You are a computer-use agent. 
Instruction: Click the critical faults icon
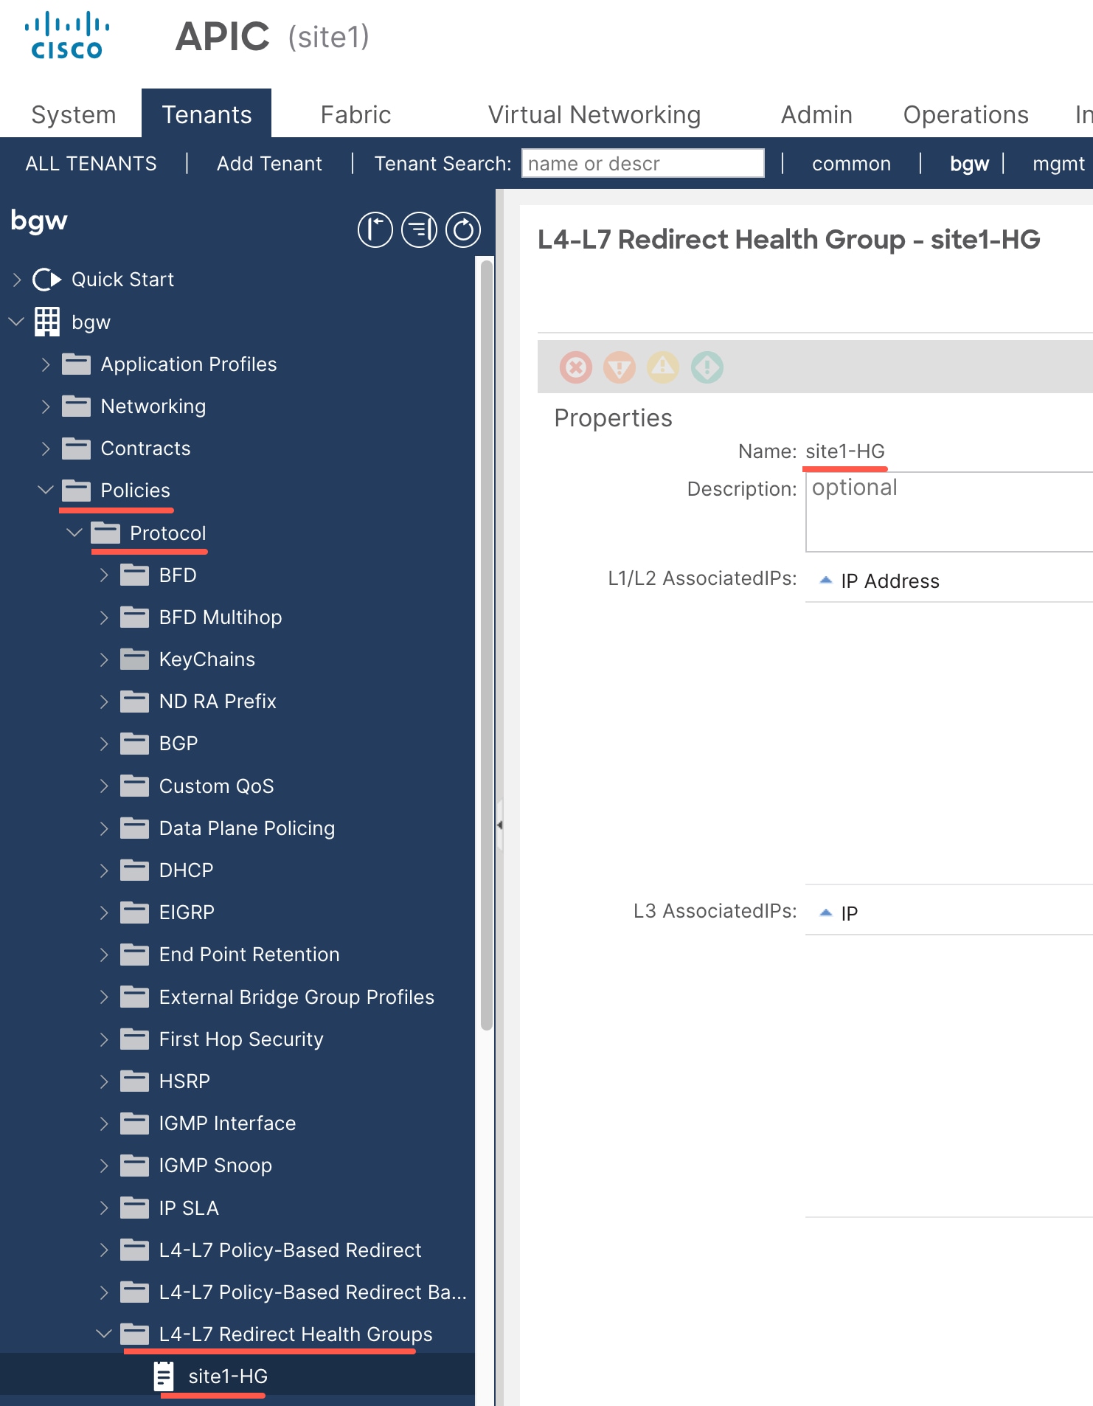(x=576, y=367)
